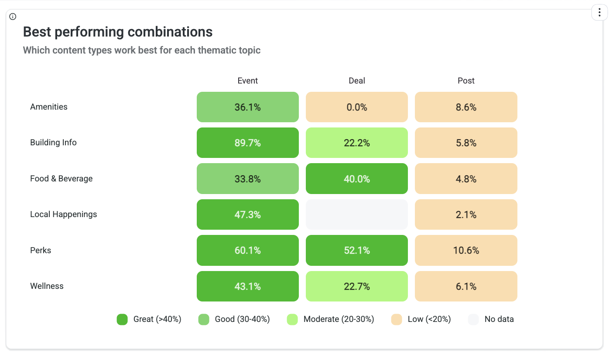Click the Amenities Event cell showing 36.1%
The height and width of the screenshot is (355, 616).
pos(248,107)
